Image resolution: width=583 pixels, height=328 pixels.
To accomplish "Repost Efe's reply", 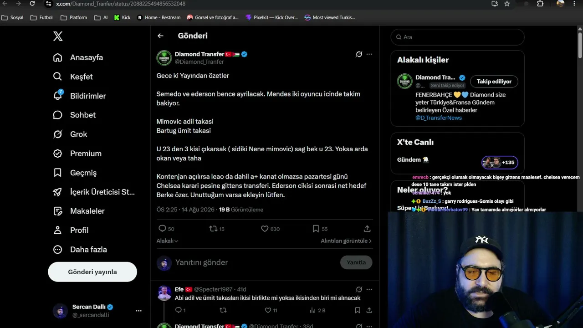I will tap(223, 310).
